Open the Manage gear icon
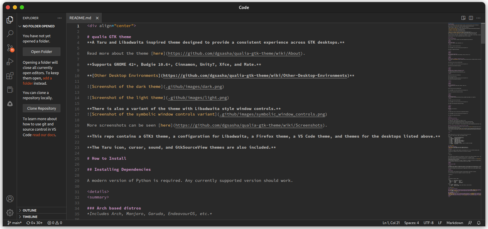488x229 pixels. (x=10, y=213)
